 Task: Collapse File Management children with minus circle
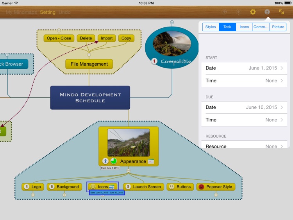pyautogui.click(x=89, y=55)
